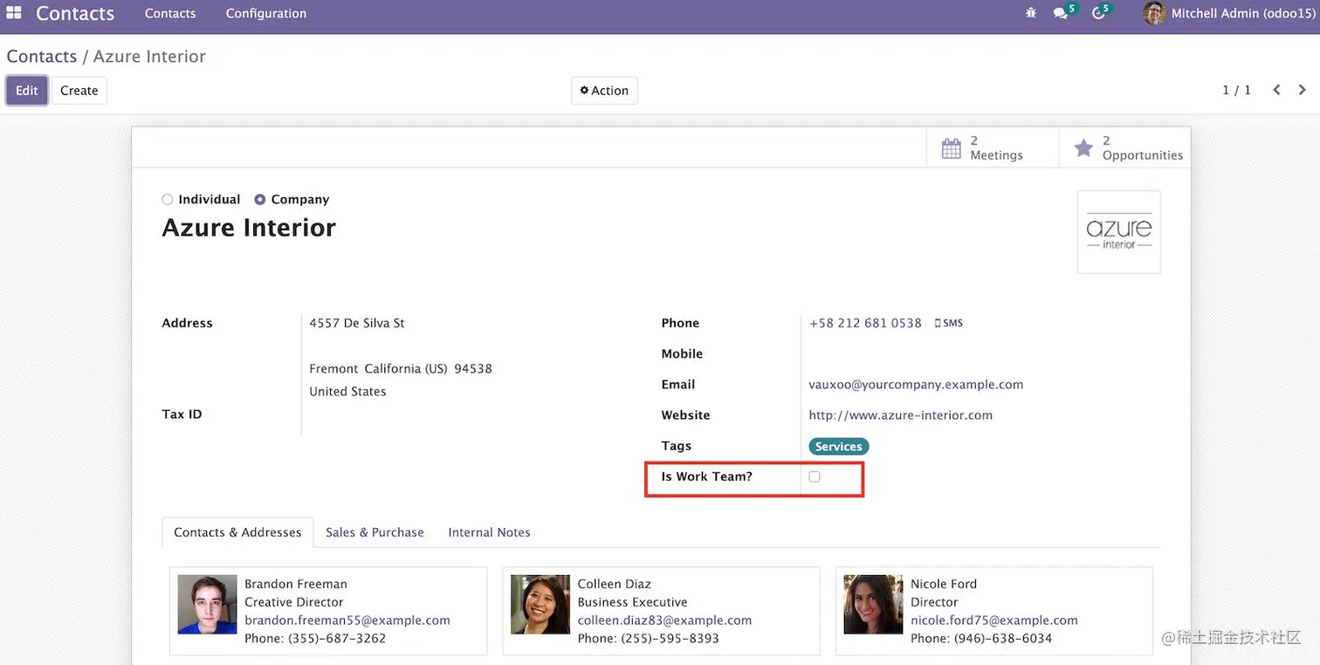
Task: Open the azure-interior.com website link
Action: (901, 415)
